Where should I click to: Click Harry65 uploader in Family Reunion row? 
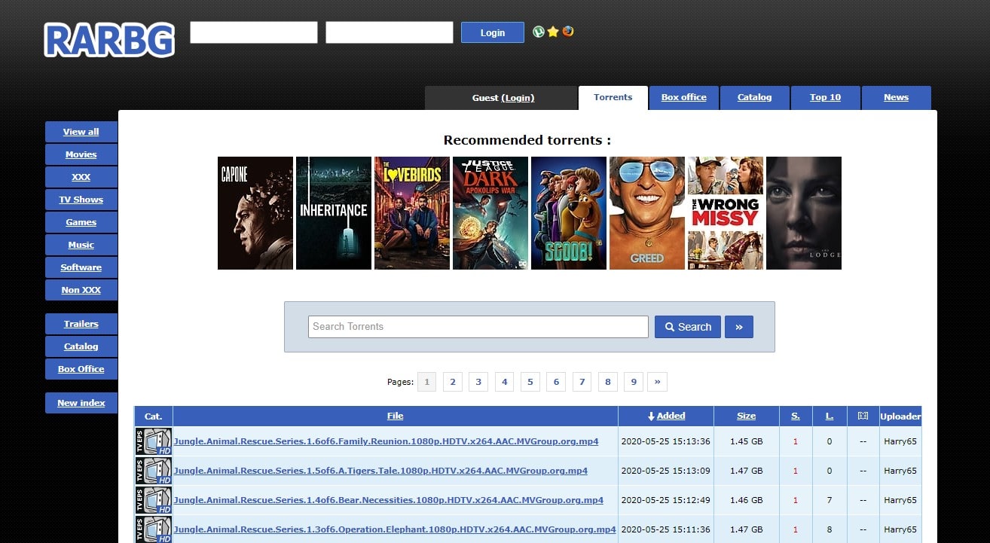click(x=900, y=441)
